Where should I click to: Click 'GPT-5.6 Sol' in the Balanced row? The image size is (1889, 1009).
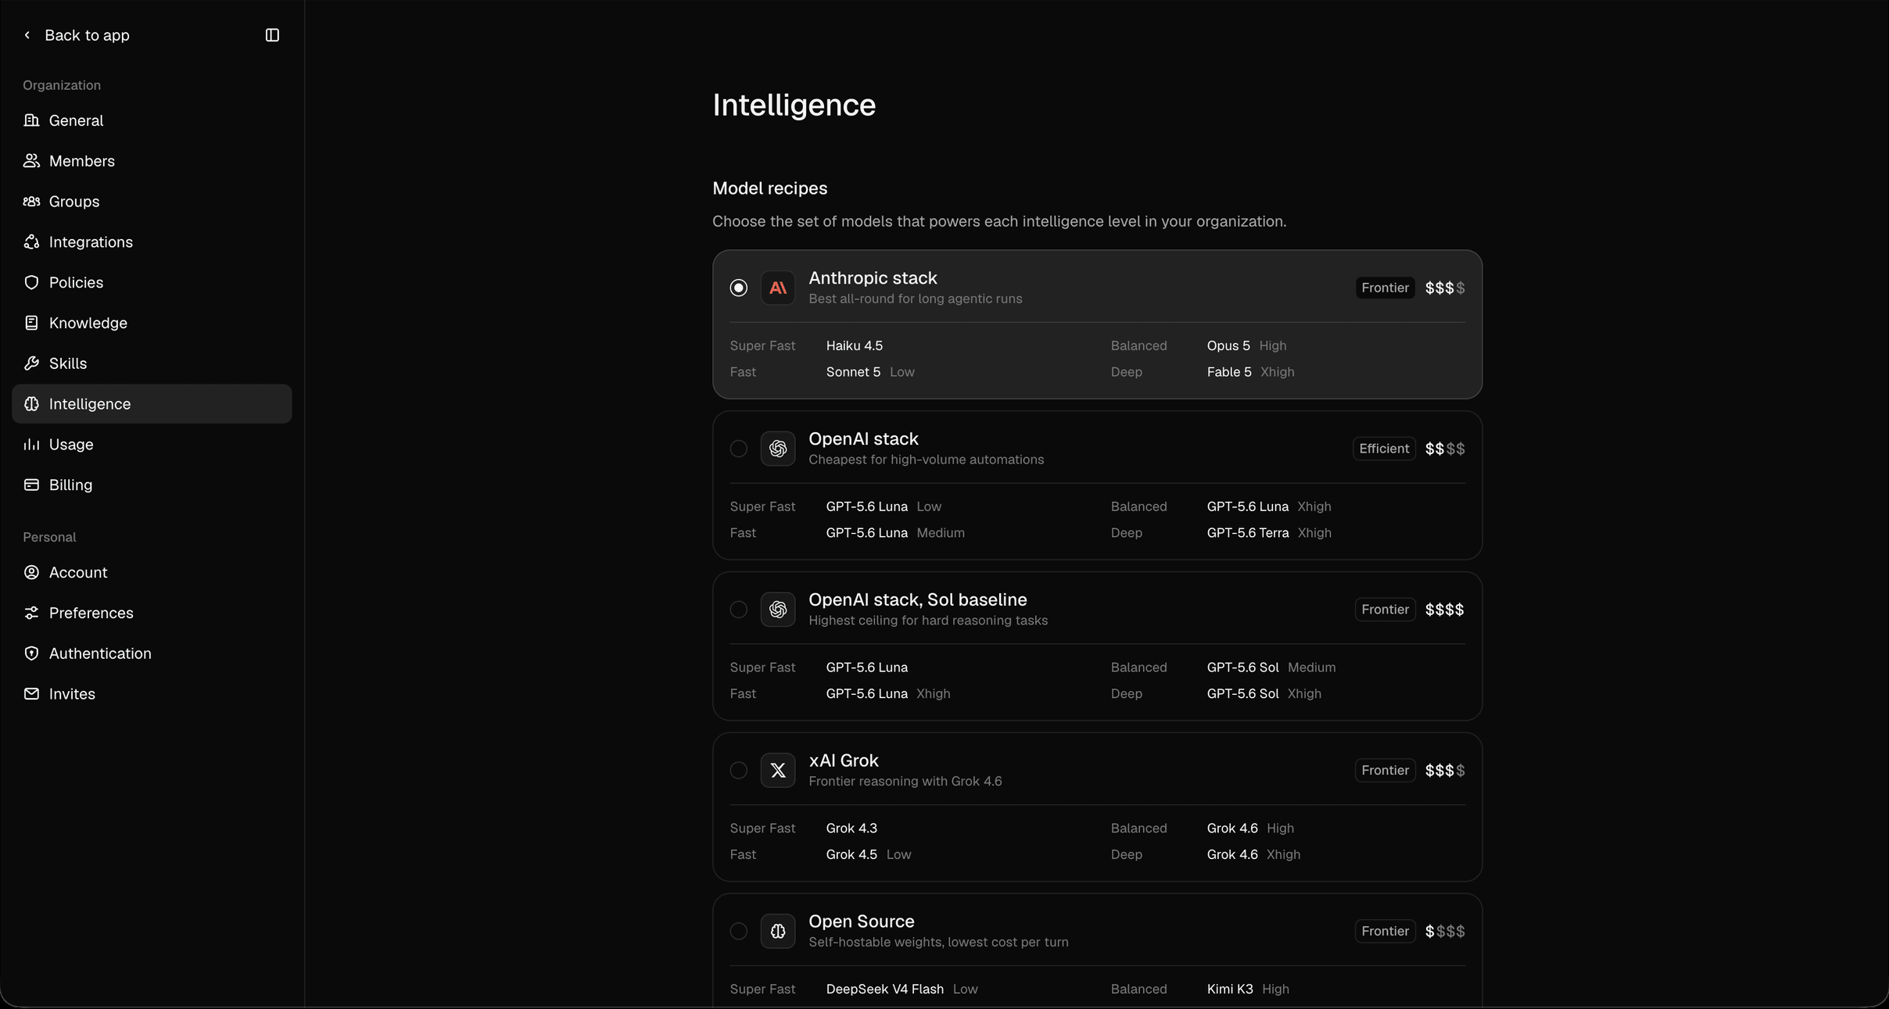tap(1242, 667)
